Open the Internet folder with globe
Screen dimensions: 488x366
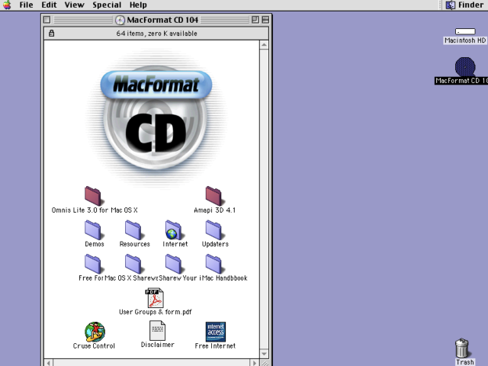pyautogui.click(x=173, y=230)
